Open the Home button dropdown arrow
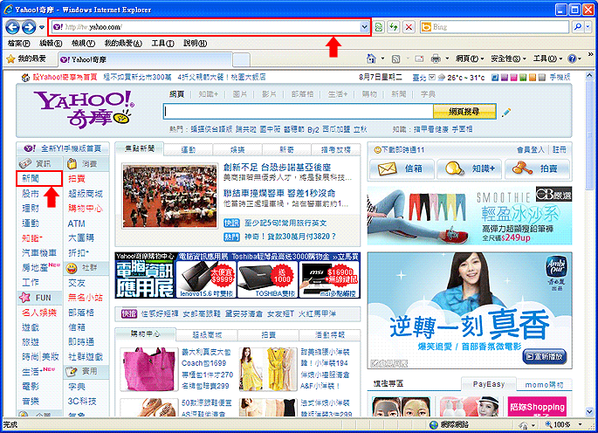The width and height of the screenshot is (598, 433). coord(382,58)
